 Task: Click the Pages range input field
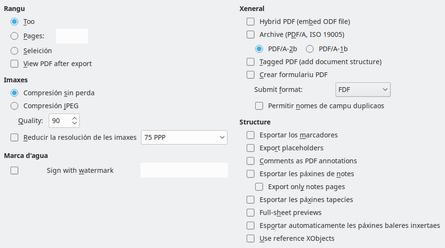coord(72,36)
